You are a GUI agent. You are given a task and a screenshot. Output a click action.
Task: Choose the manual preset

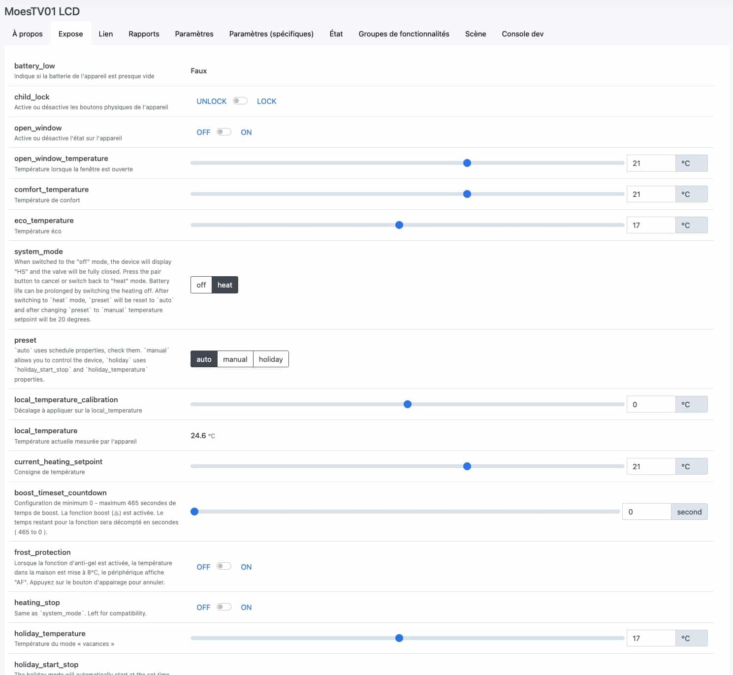[235, 359]
